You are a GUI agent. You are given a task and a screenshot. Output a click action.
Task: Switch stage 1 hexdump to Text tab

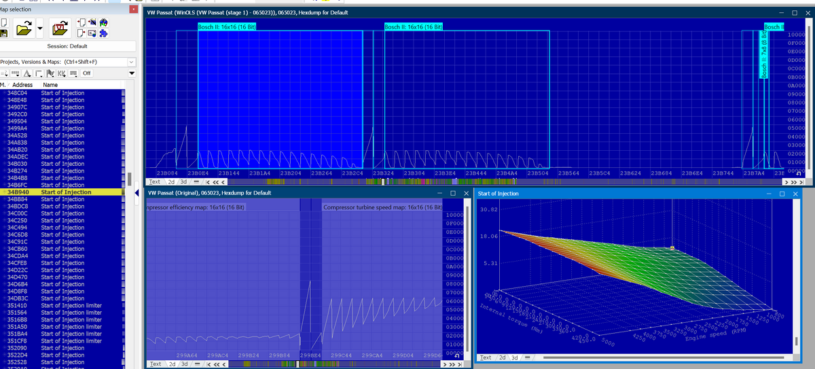tap(155, 182)
